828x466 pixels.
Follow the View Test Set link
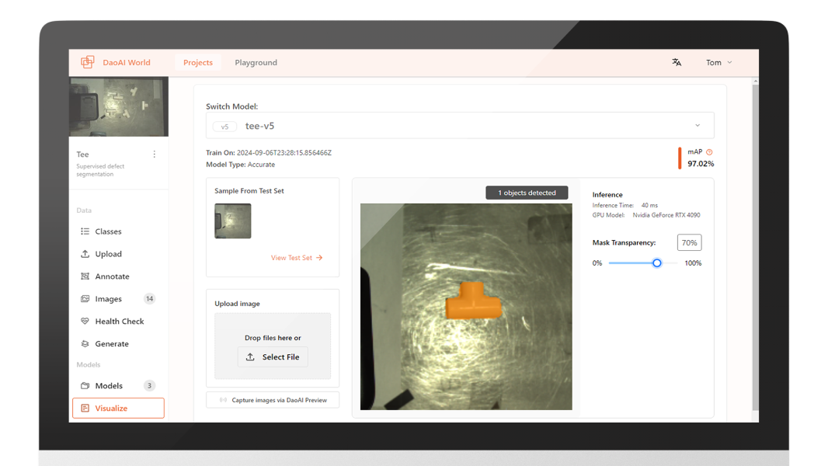(296, 258)
